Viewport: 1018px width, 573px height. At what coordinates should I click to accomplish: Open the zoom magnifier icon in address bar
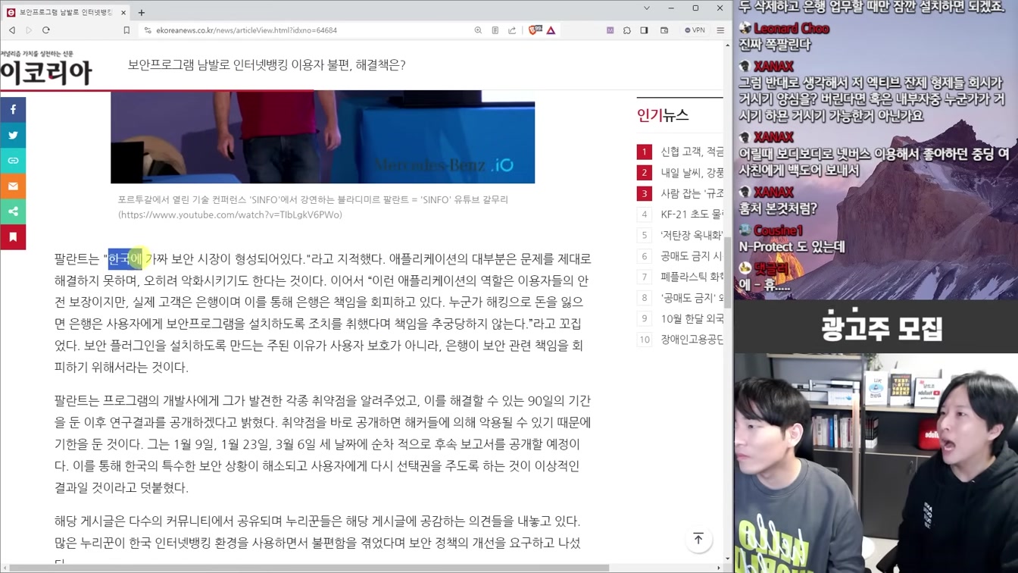pos(478,30)
